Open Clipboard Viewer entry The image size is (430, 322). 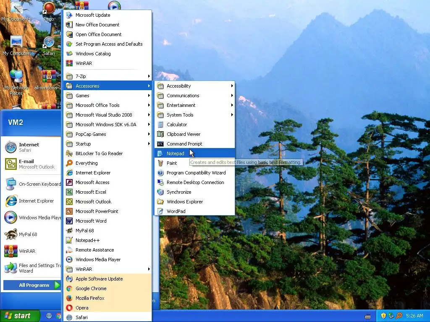[x=195, y=134]
